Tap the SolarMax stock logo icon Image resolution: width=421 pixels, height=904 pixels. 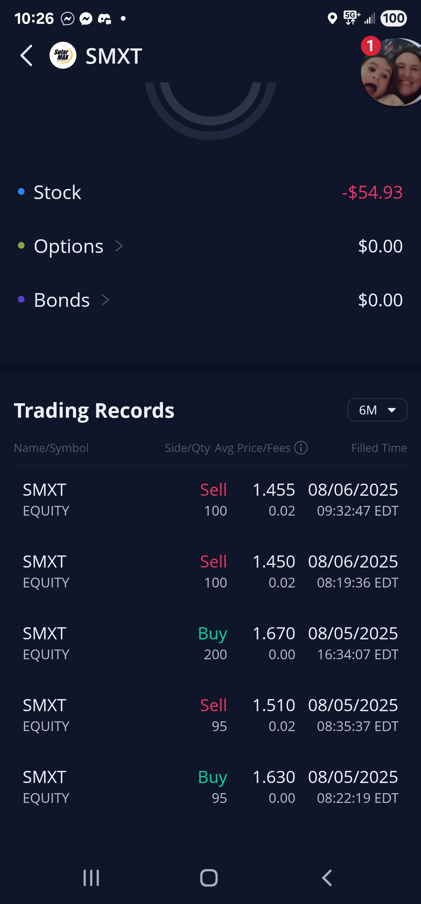tap(63, 55)
